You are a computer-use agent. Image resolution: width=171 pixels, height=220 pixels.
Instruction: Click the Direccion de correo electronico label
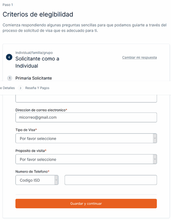[x=41, y=110]
